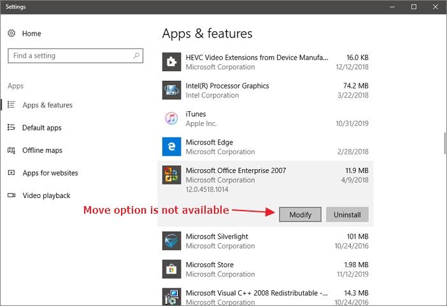The height and width of the screenshot is (306, 447).
Task: Open Video playback settings
Action: [x=46, y=196]
